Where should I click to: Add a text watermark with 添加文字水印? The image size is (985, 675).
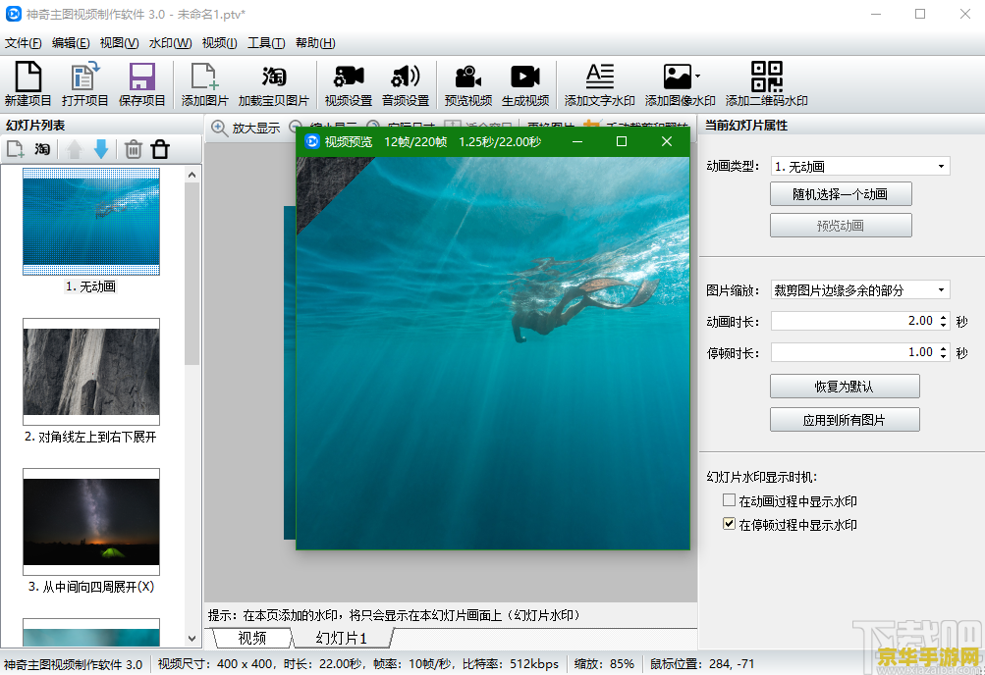[x=599, y=84]
